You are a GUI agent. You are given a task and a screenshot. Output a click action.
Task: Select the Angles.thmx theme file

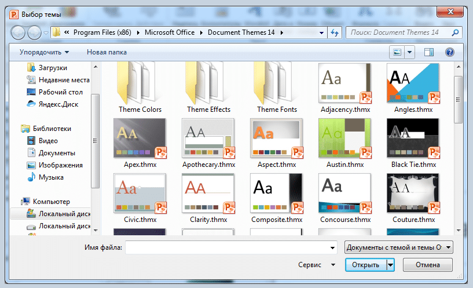click(x=413, y=88)
